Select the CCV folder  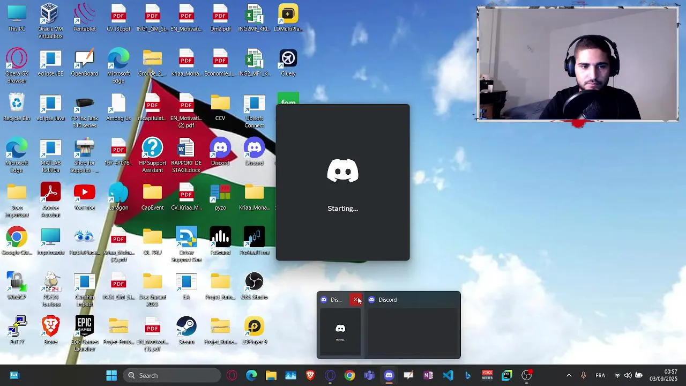click(220, 107)
